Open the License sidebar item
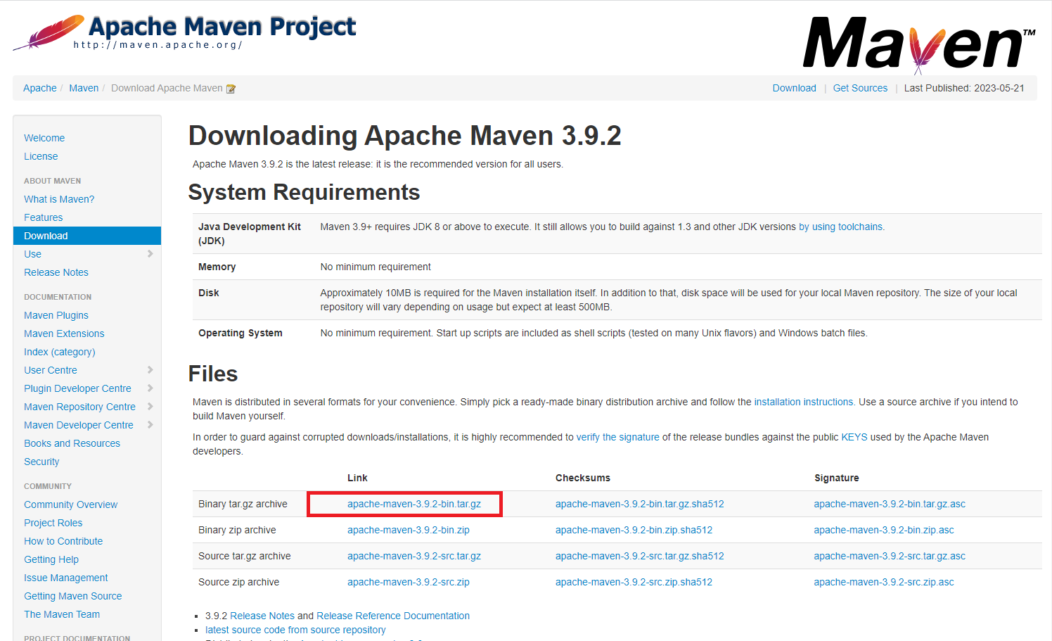 (41, 156)
